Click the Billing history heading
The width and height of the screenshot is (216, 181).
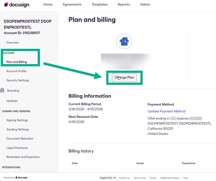(x=81, y=151)
